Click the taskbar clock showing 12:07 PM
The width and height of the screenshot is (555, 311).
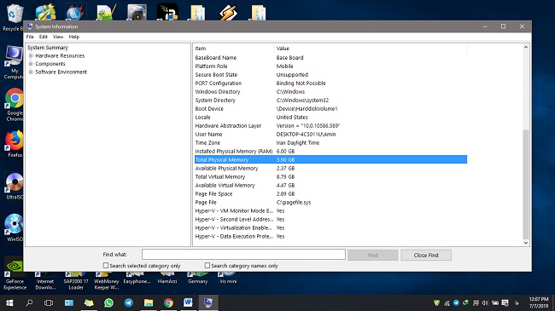pyautogui.click(x=539, y=302)
